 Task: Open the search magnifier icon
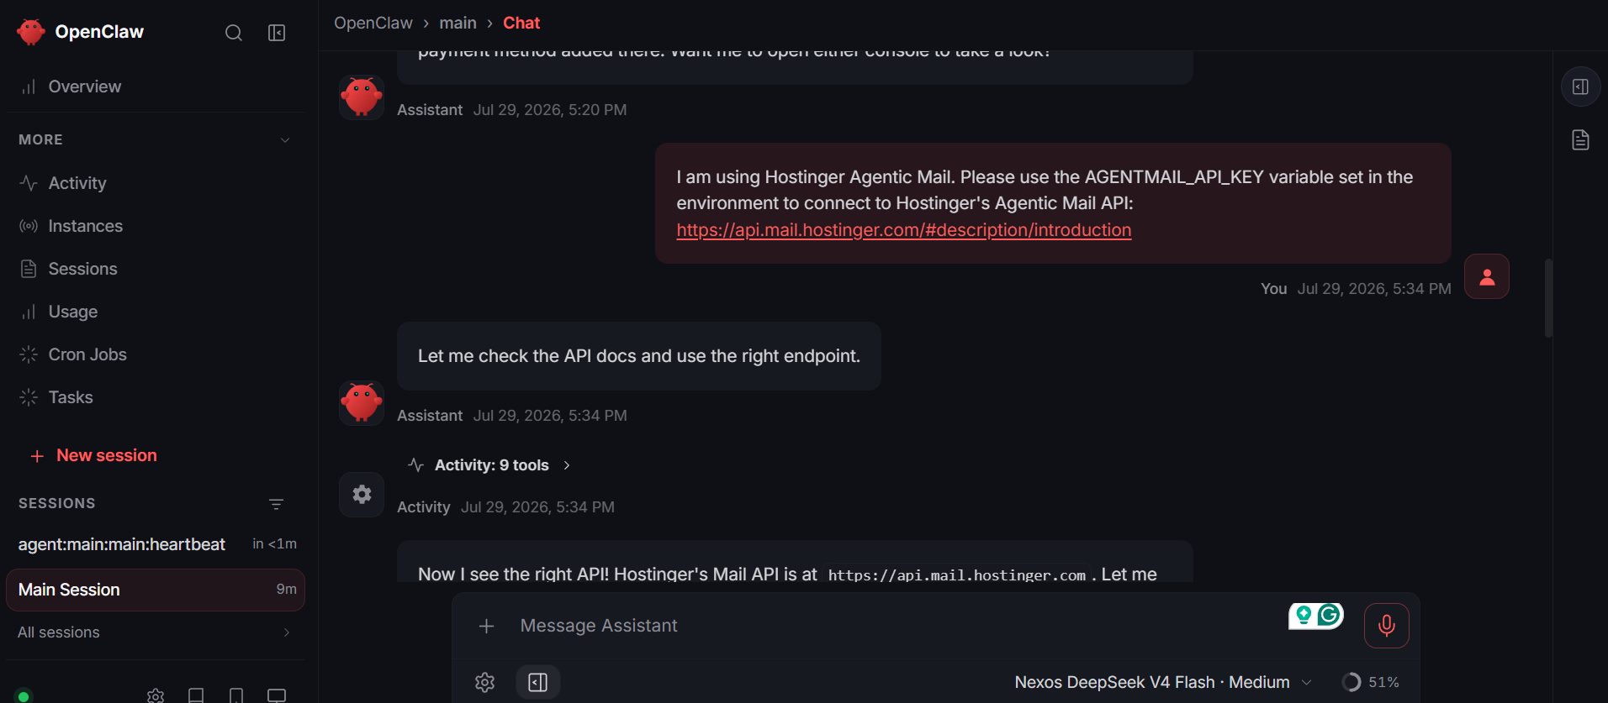(234, 33)
